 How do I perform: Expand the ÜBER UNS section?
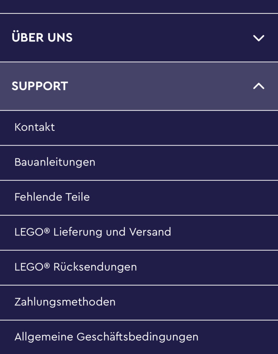(138, 38)
